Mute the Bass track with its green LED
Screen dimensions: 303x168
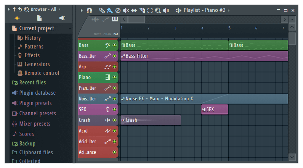[114, 45]
